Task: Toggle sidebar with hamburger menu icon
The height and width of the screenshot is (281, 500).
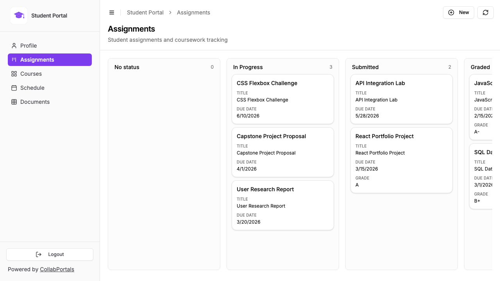Action: click(x=112, y=12)
